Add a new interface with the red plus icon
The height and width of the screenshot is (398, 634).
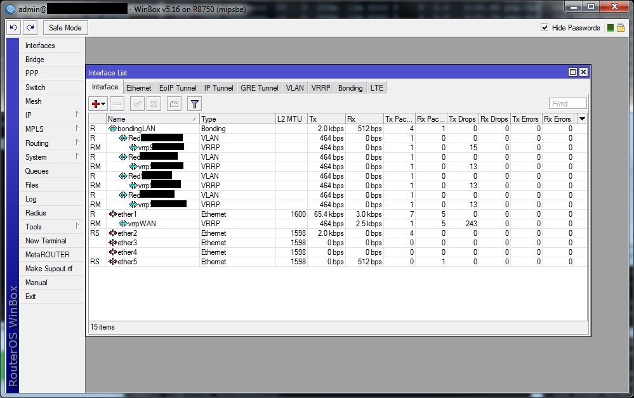[x=96, y=103]
